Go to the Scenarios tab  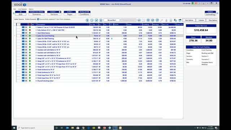(x=36, y=13)
